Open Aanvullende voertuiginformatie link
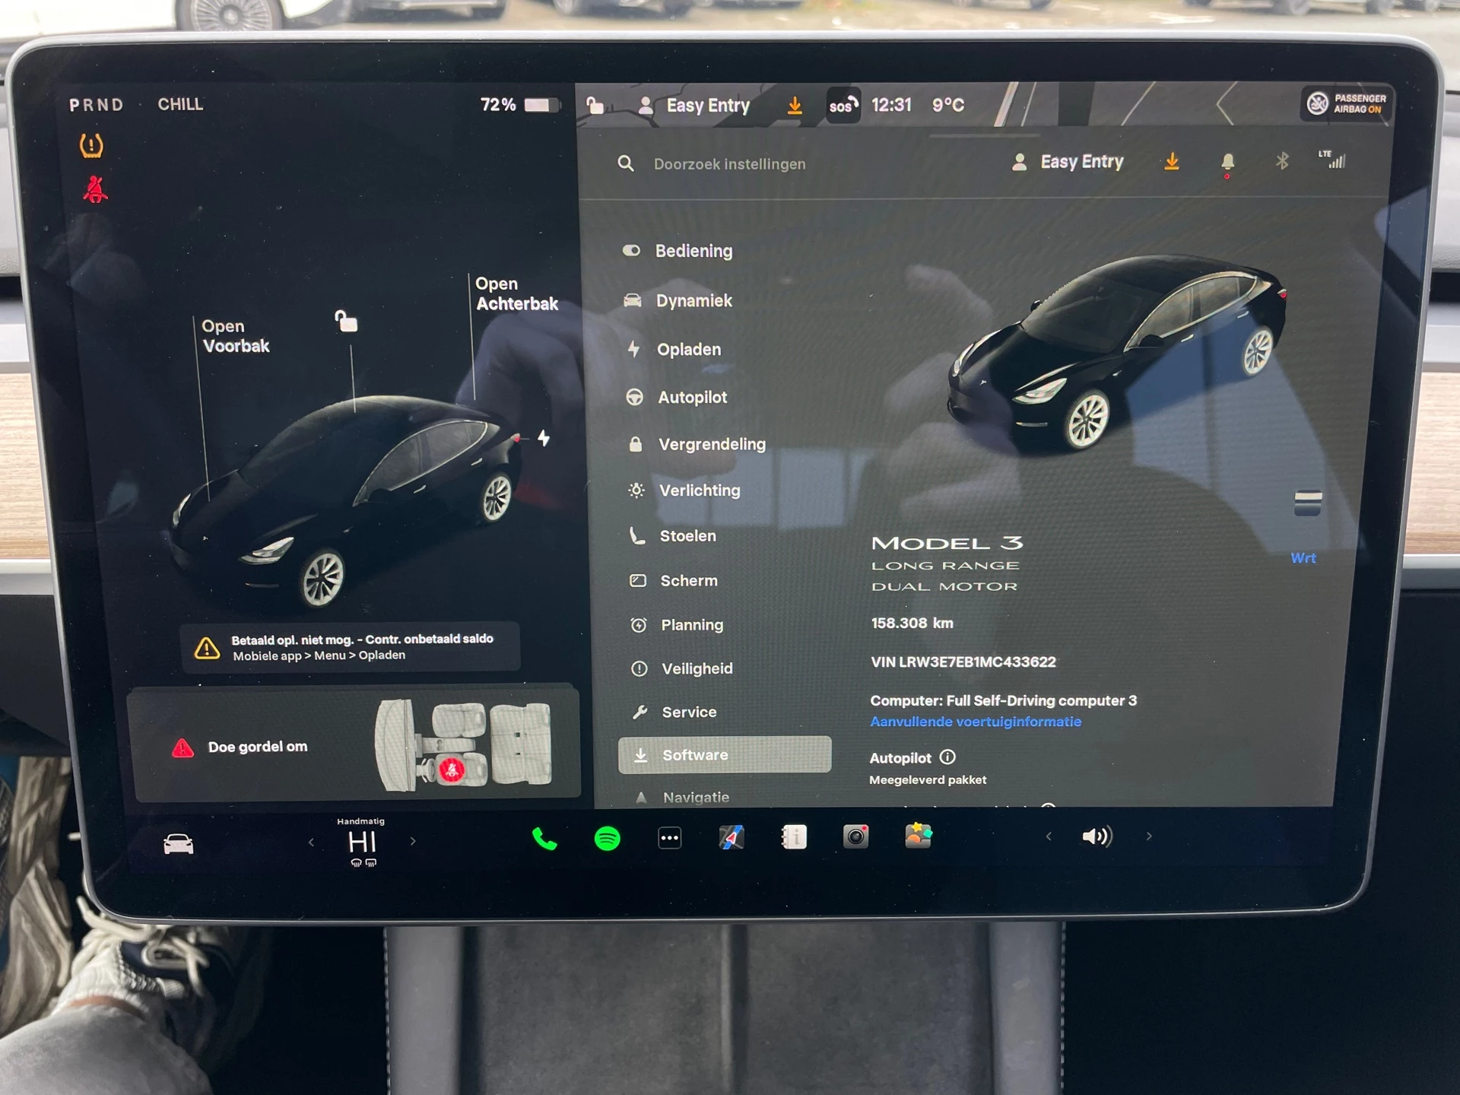 pyautogui.click(x=975, y=722)
